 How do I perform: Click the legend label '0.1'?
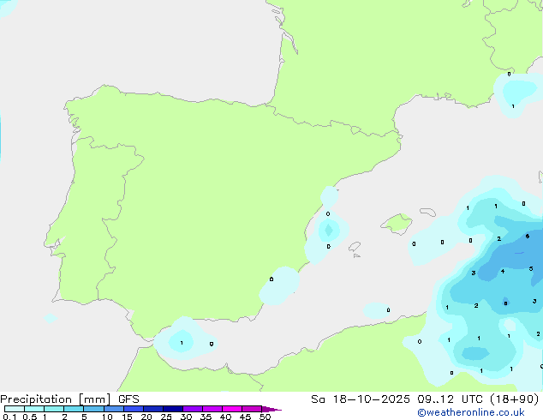click(9, 417)
